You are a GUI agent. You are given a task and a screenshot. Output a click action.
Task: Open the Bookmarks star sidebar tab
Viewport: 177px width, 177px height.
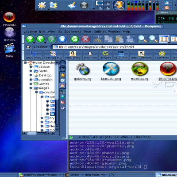click(63, 75)
